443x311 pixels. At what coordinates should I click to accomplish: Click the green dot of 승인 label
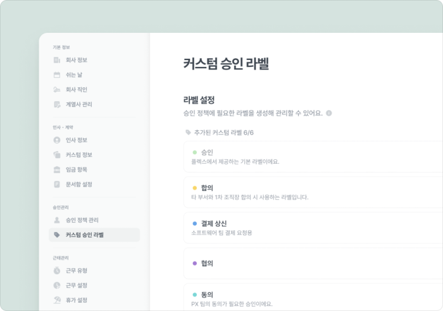point(195,152)
